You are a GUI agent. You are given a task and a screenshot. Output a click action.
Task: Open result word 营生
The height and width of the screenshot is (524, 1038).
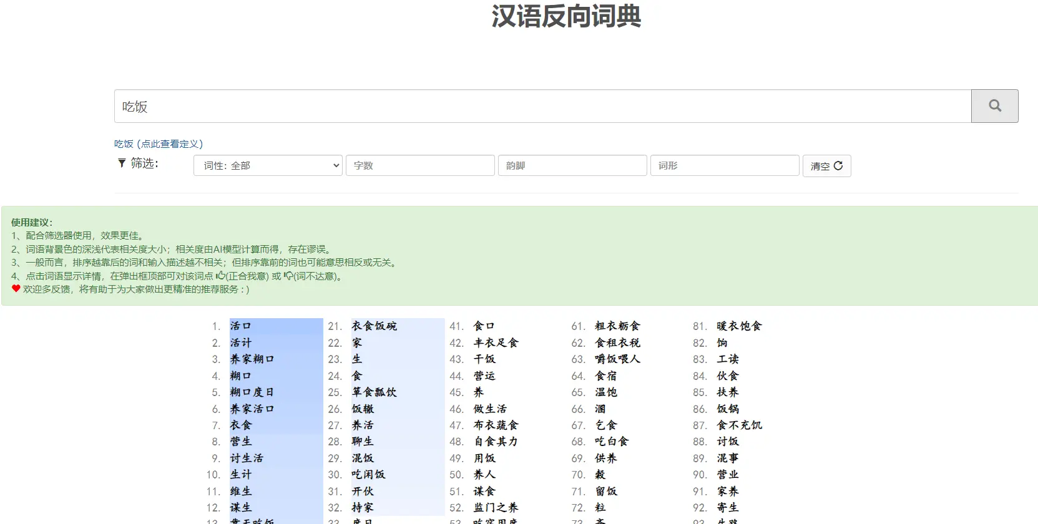coord(240,442)
